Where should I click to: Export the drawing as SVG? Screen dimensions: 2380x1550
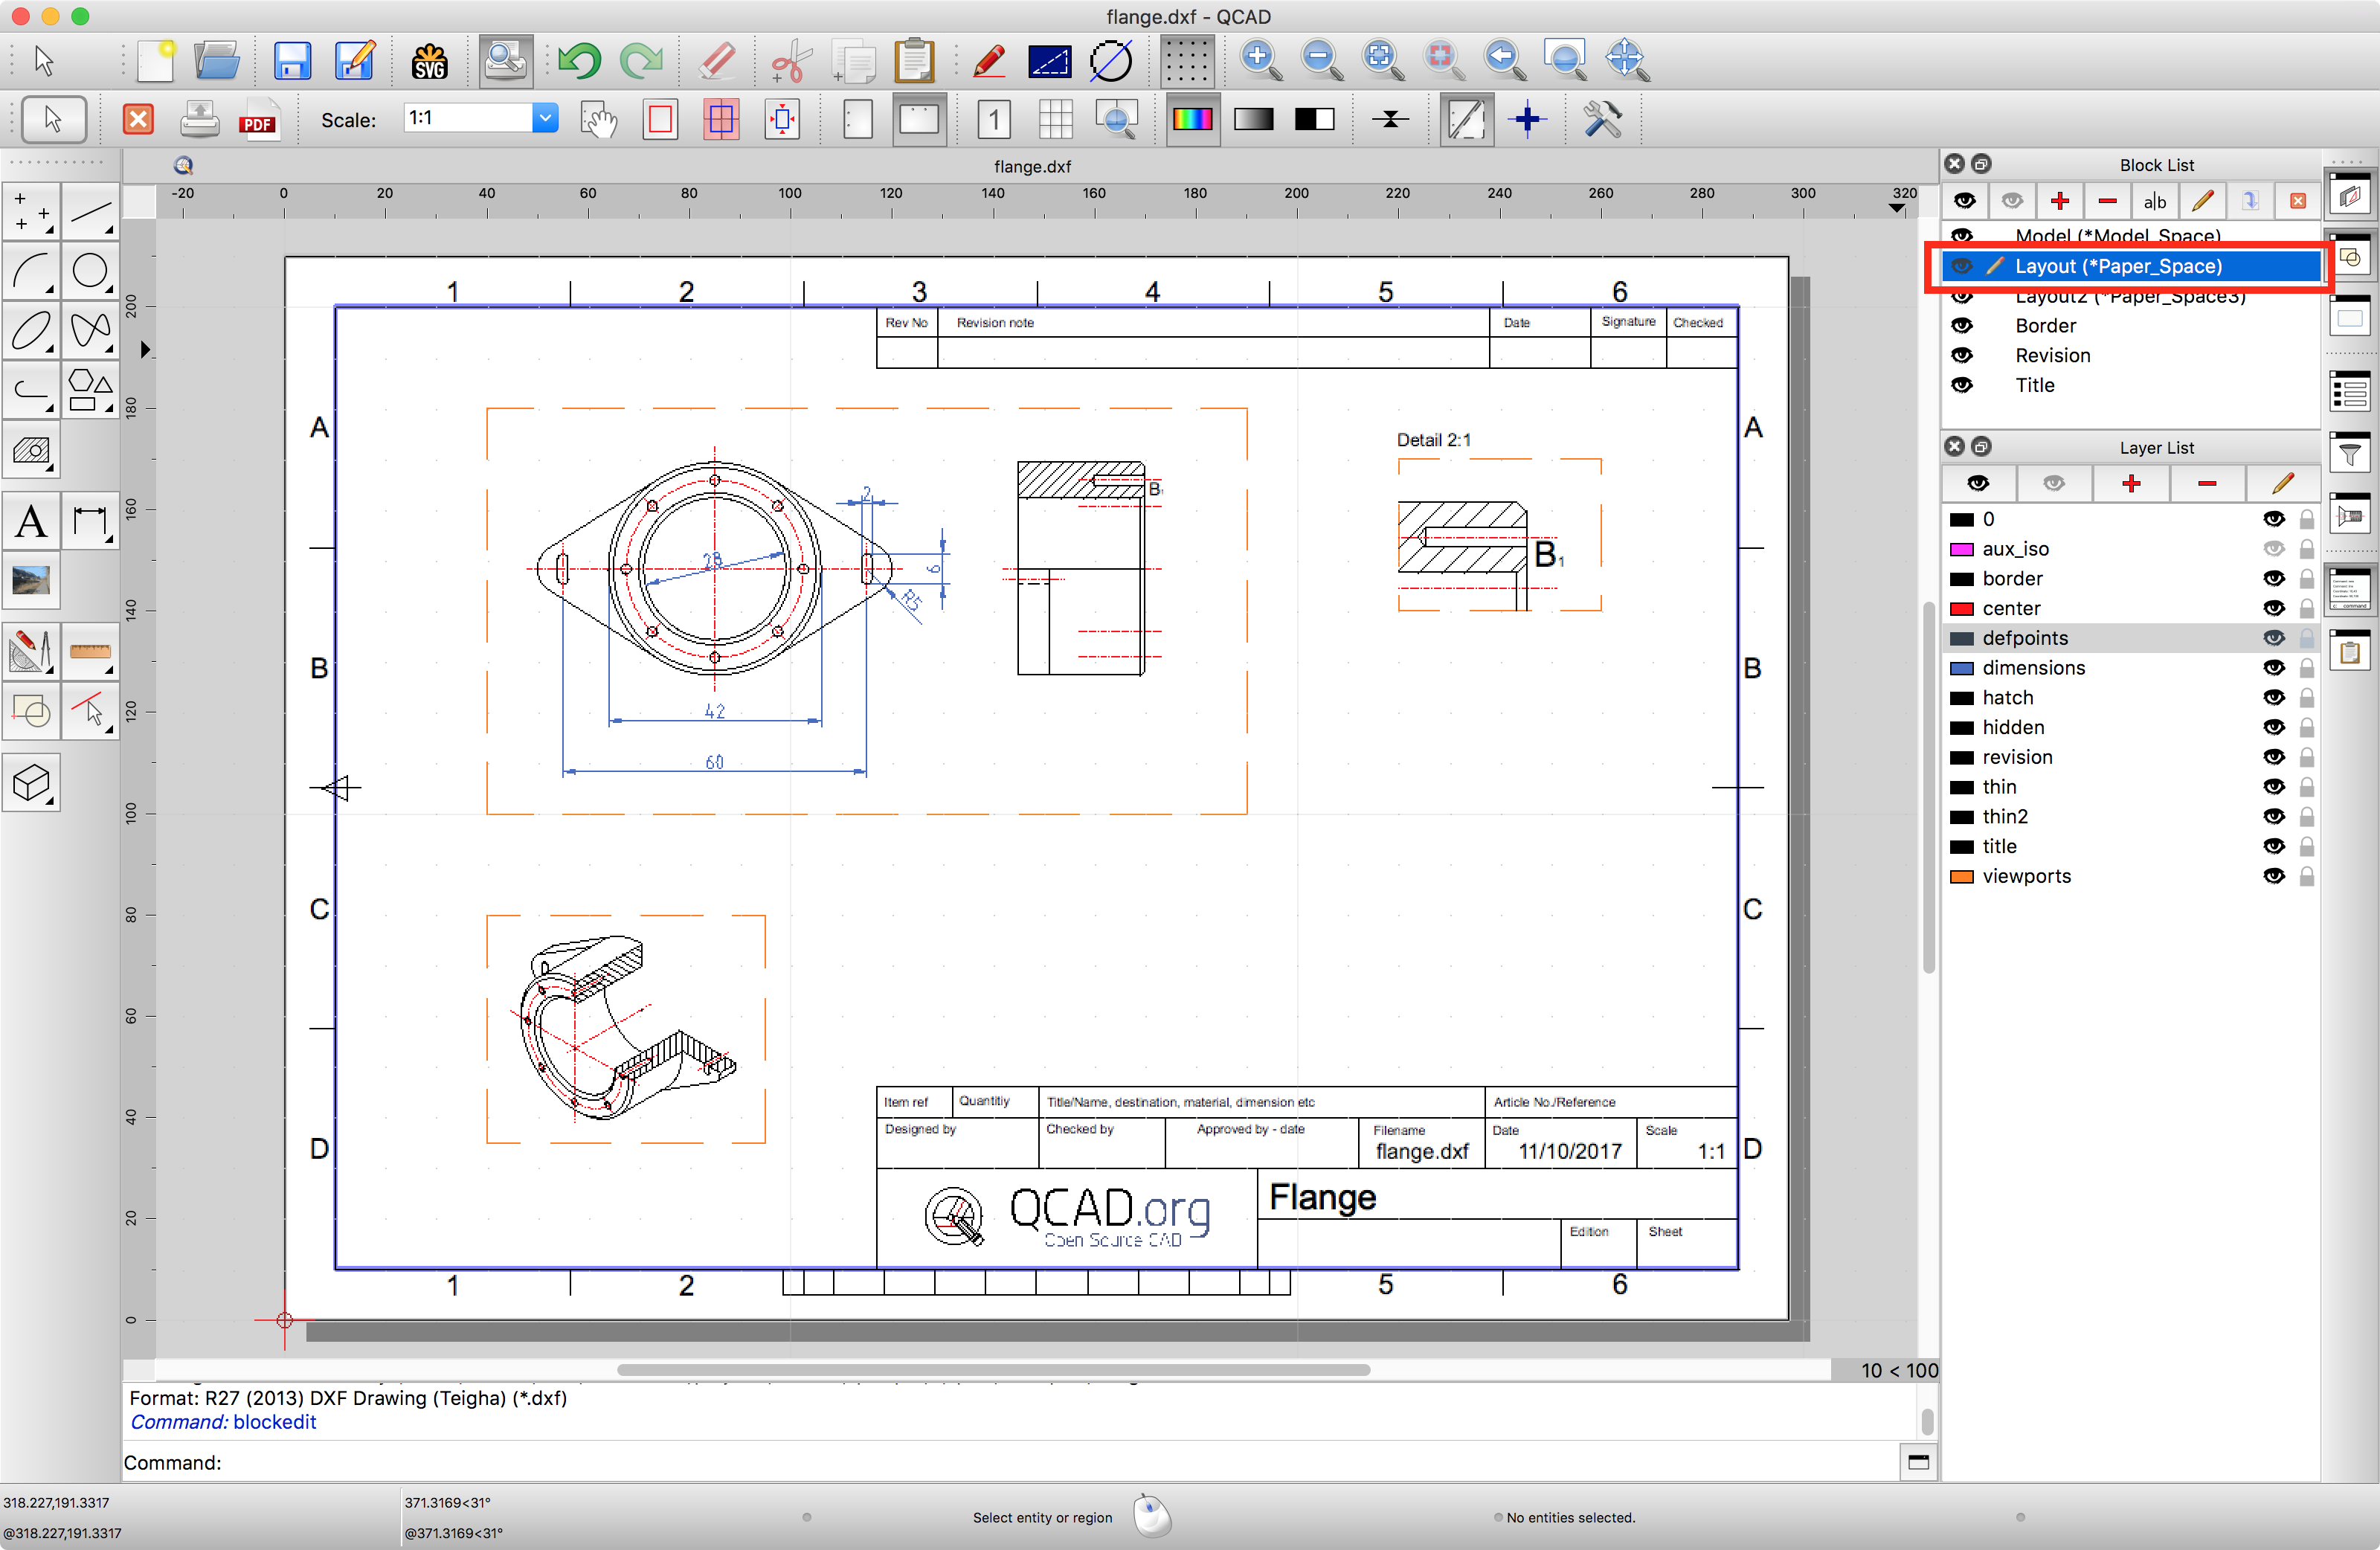pyautogui.click(x=429, y=60)
